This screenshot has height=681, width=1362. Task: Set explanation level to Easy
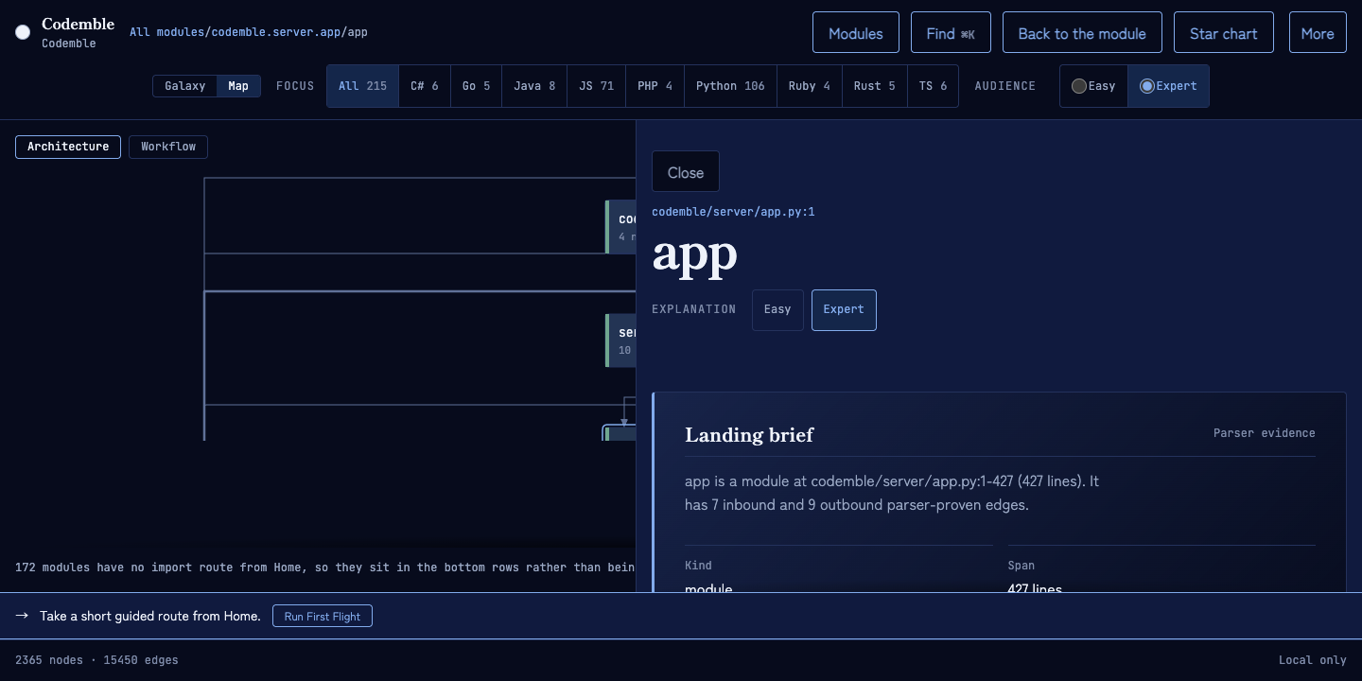777,309
